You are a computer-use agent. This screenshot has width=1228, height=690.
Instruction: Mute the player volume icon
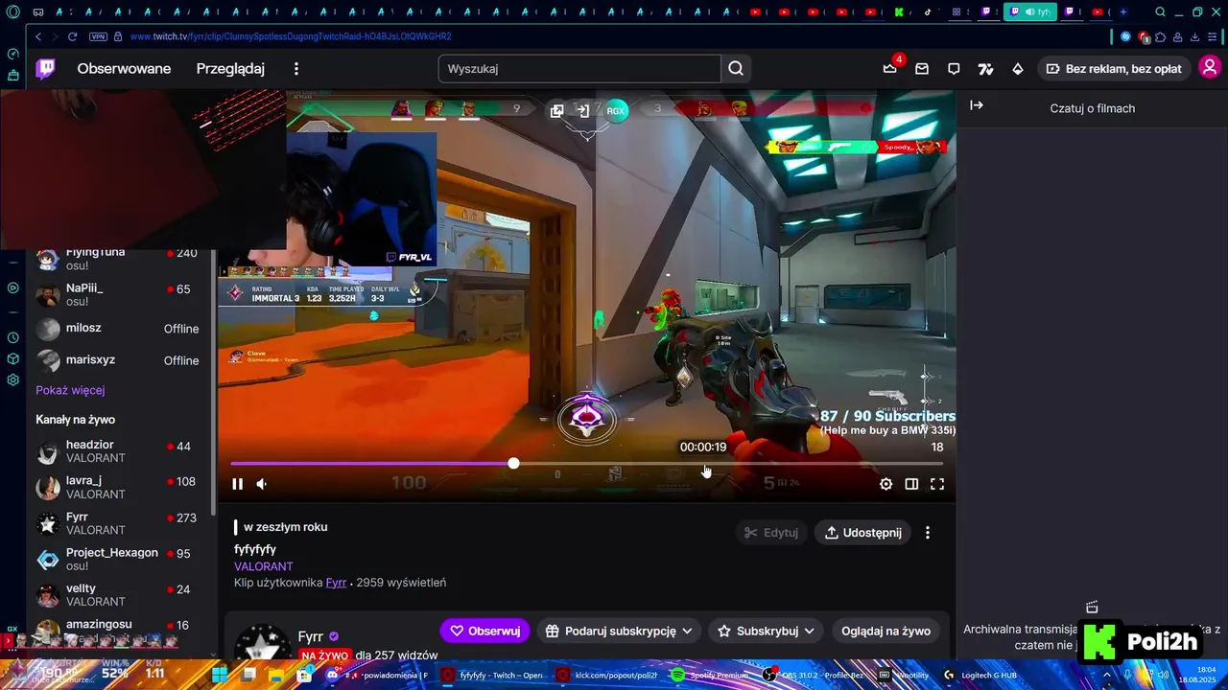pyautogui.click(x=261, y=484)
